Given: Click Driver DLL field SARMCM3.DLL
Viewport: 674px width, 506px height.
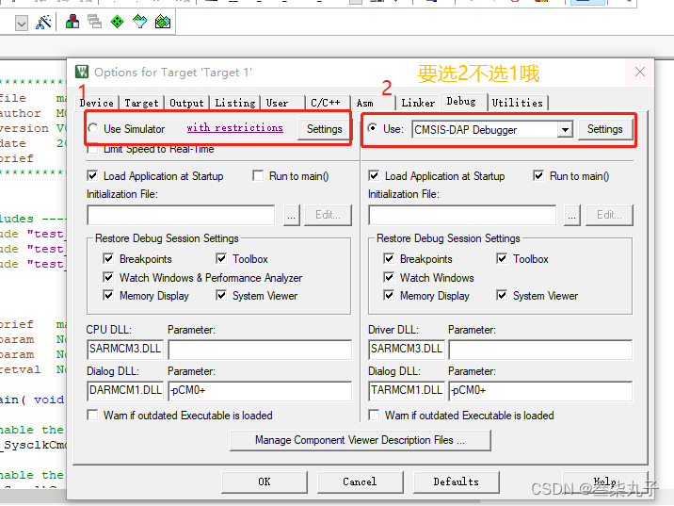Looking at the screenshot, I should pyautogui.click(x=407, y=349).
